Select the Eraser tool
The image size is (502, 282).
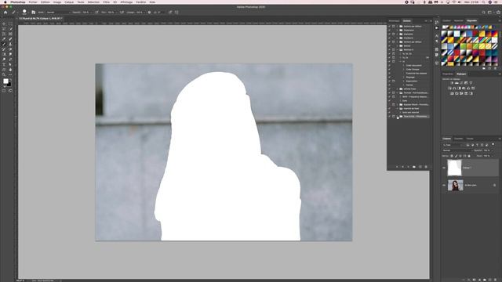10,49
